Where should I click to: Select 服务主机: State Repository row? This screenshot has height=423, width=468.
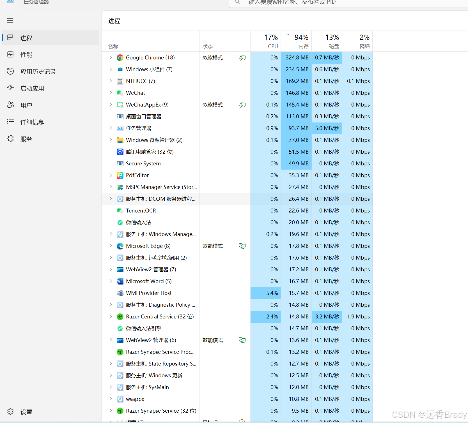coord(237,364)
